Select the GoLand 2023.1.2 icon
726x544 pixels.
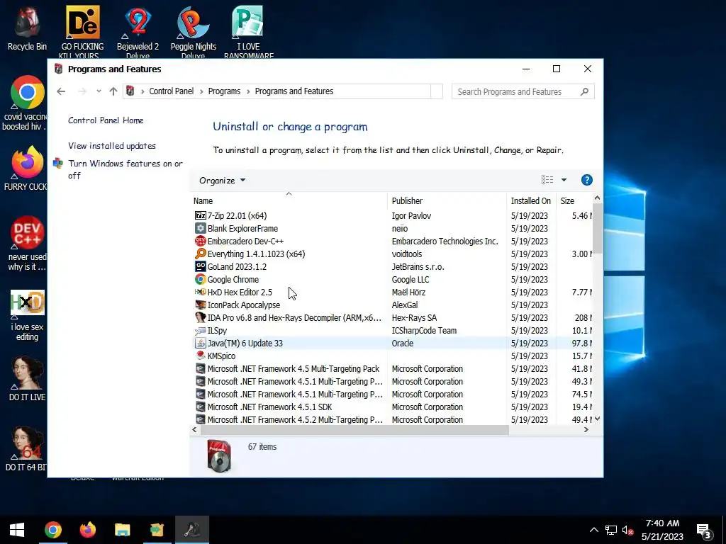click(x=200, y=266)
